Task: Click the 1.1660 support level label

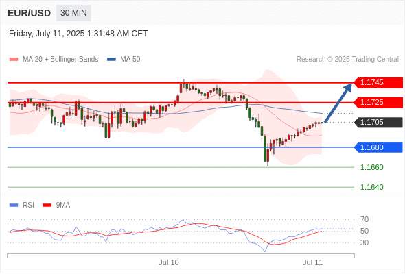Action: click(371, 168)
